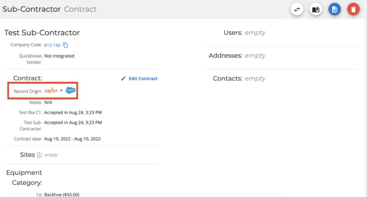Click the Test Sub-Contractor title
This screenshot has width=367, height=197.
tap(42, 33)
